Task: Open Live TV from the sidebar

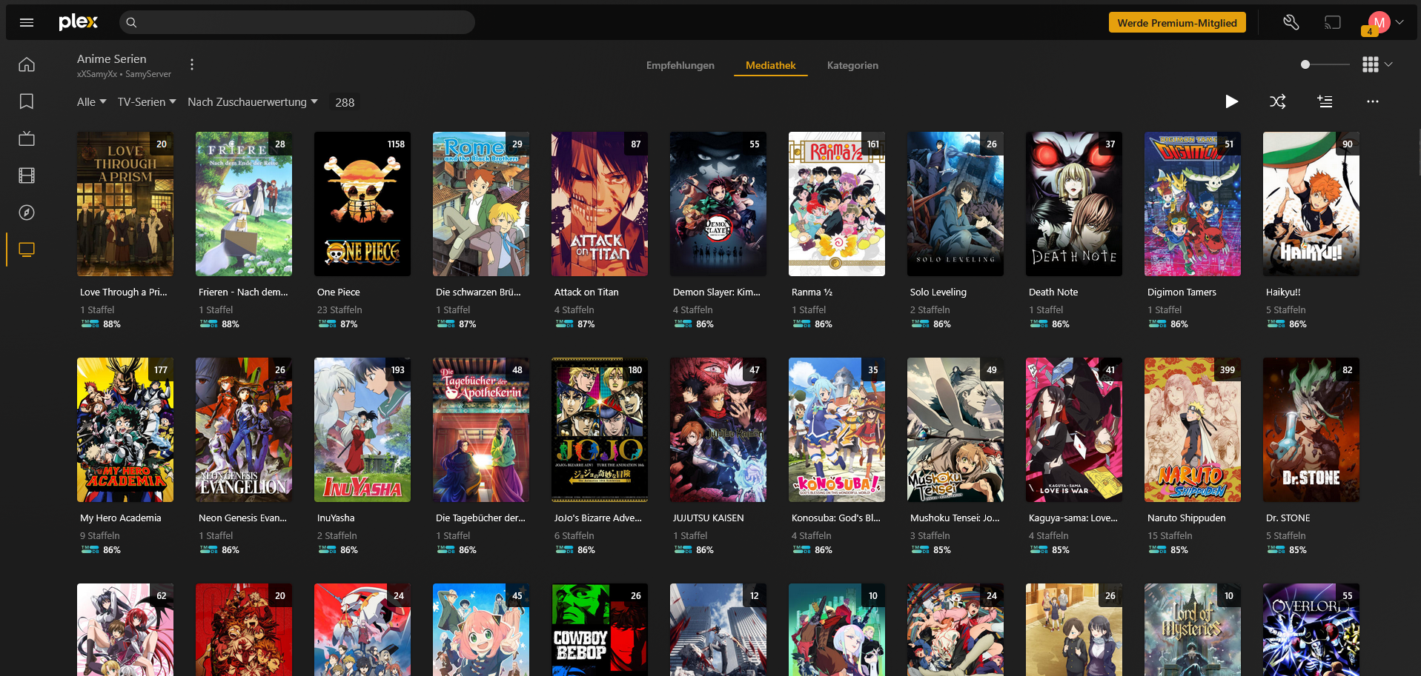Action: tap(27, 138)
